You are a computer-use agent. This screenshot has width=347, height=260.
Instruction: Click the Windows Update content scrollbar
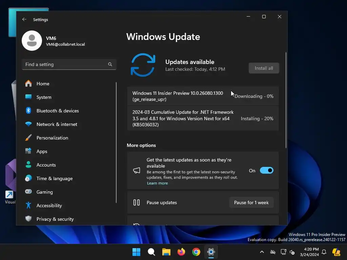coord(286,100)
